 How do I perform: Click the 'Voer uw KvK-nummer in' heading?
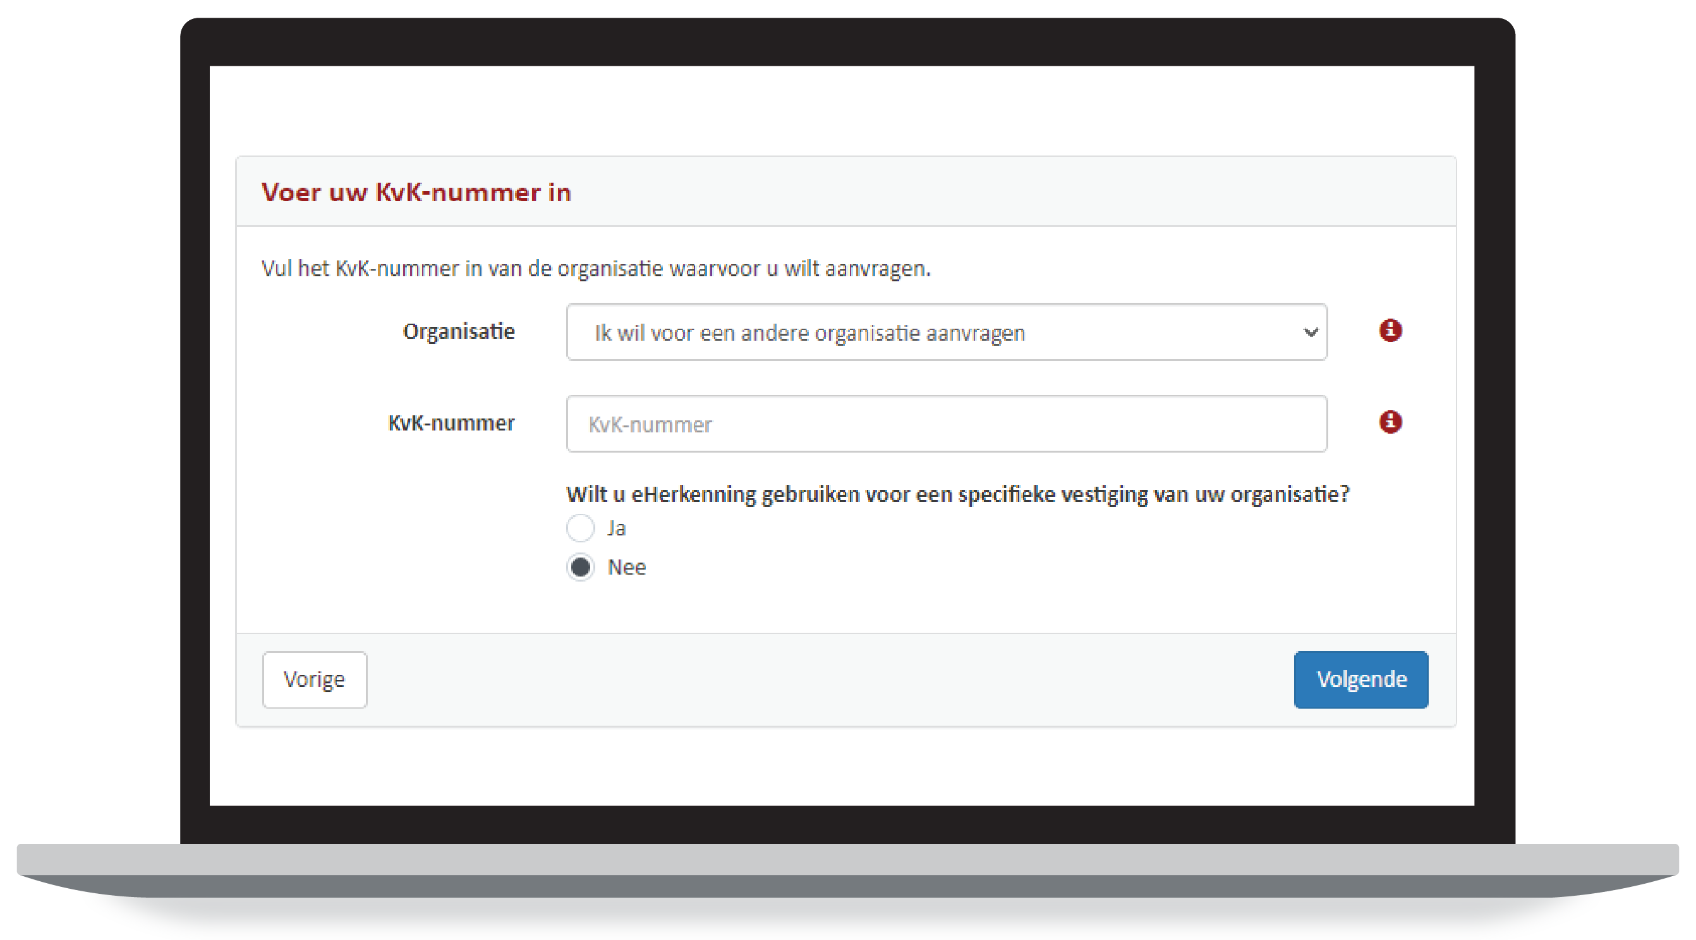416,192
